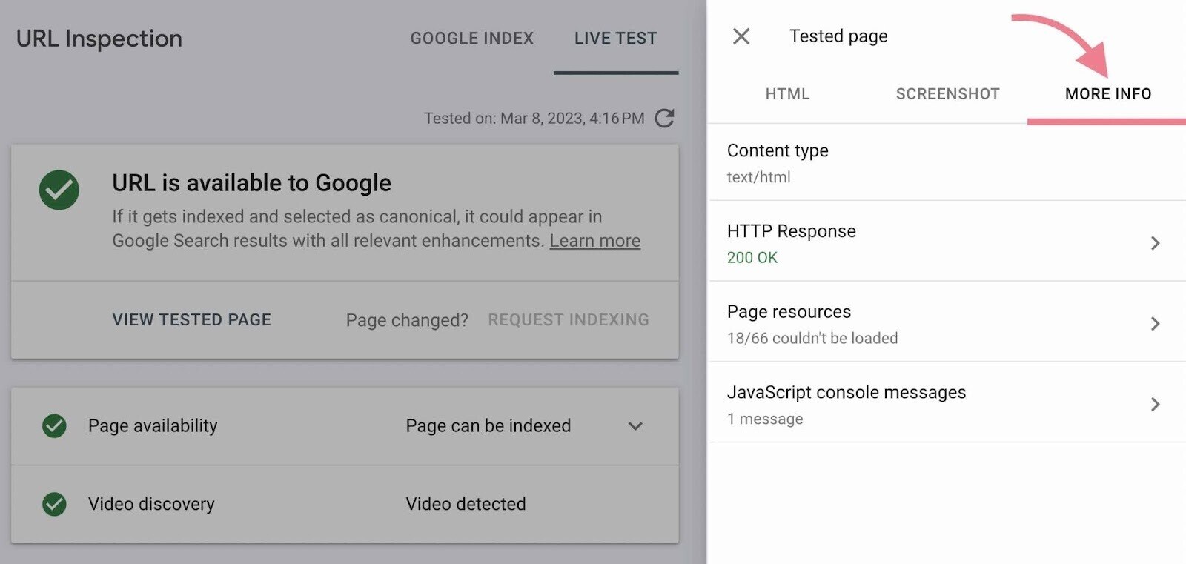Screen dimensions: 1186x564
Task: Click the refresh test icon next to tested date
Action: click(664, 118)
